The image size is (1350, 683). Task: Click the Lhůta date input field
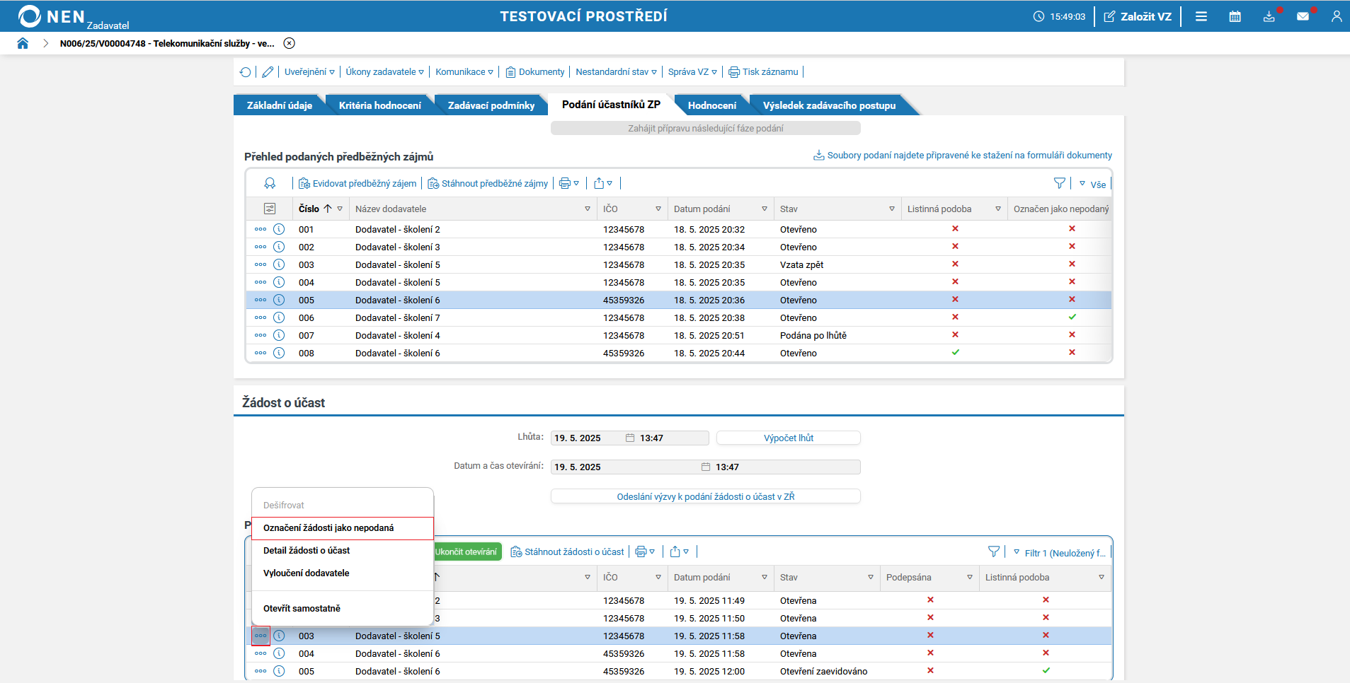[x=586, y=438]
